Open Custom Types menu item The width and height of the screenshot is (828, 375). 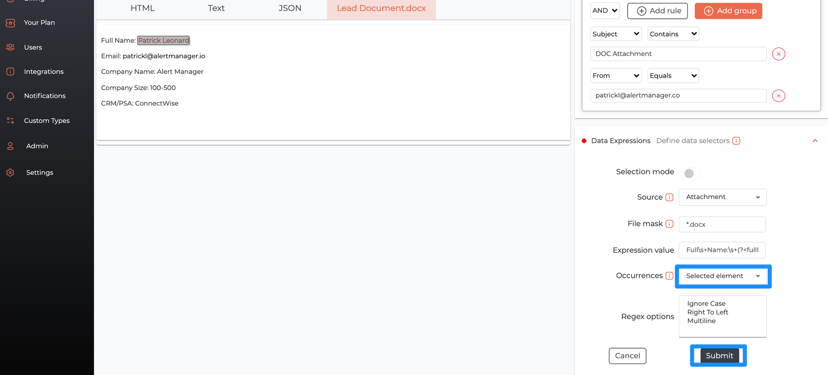pyautogui.click(x=47, y=121)
